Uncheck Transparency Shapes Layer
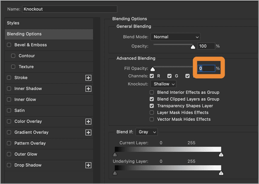259x184 pixels. coord(152,106)
